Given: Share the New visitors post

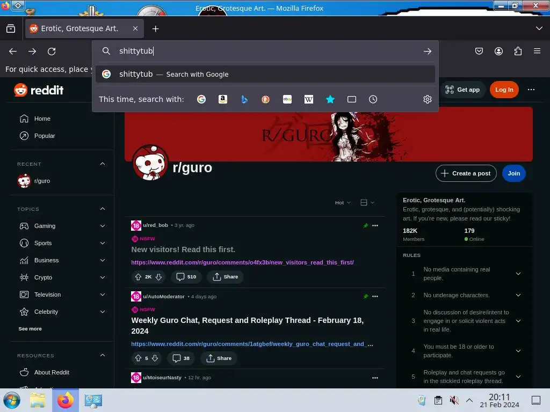Looking at the screenshot, I should click(x=225, y=277).
